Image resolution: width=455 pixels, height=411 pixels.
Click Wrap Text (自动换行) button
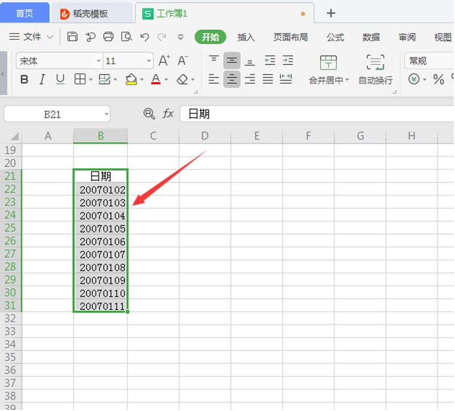[x=375, y=70]
